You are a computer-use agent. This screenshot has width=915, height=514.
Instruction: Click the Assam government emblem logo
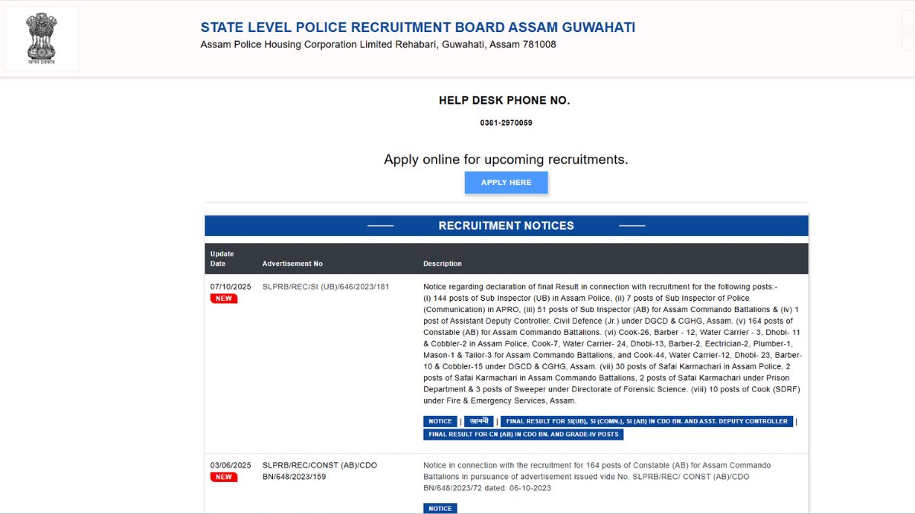41,39
